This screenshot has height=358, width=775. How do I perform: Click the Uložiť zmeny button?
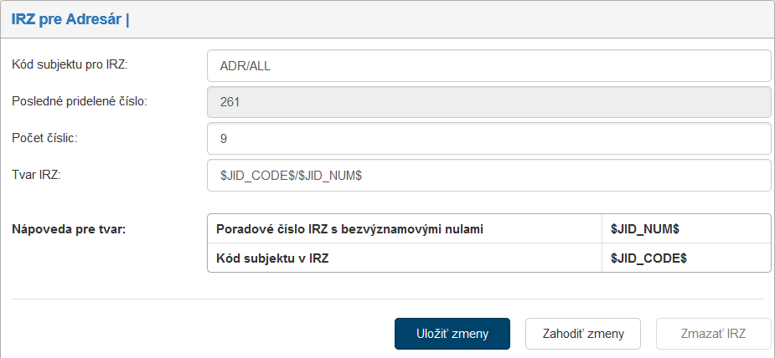pos(452,333)
